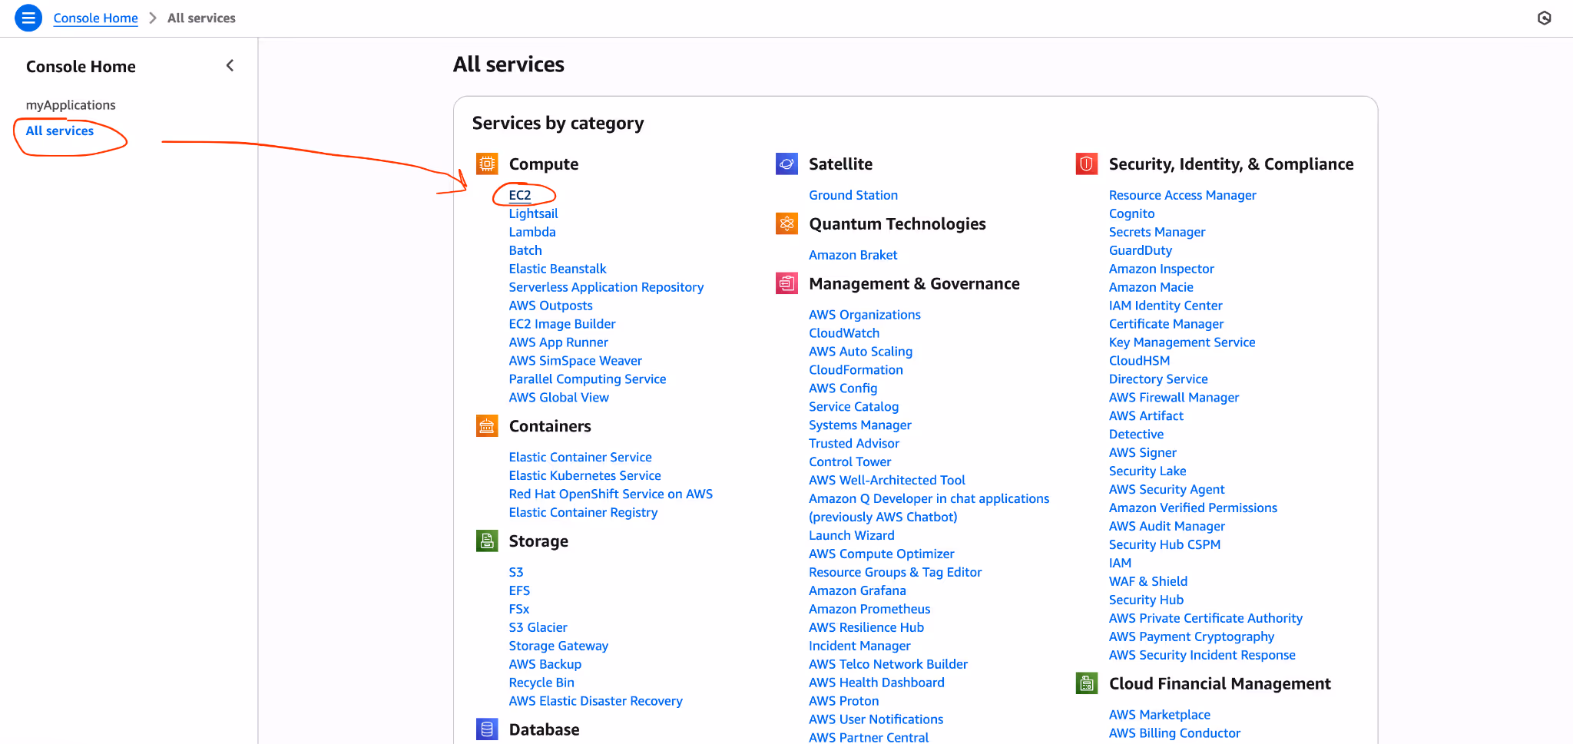Collapse the Console Home side panel
1573x744 pixels.
pos(230,66)
